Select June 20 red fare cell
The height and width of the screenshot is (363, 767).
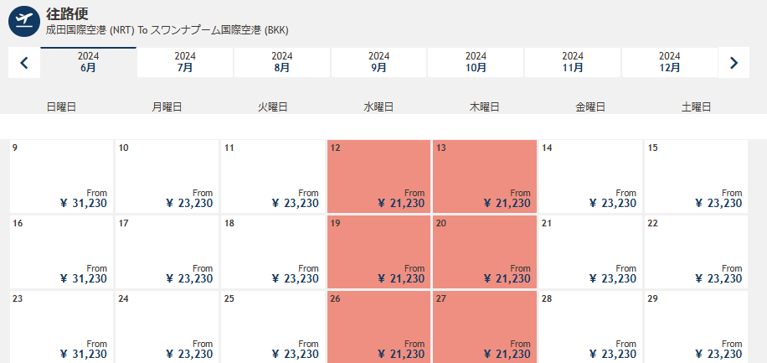point(484,252)
